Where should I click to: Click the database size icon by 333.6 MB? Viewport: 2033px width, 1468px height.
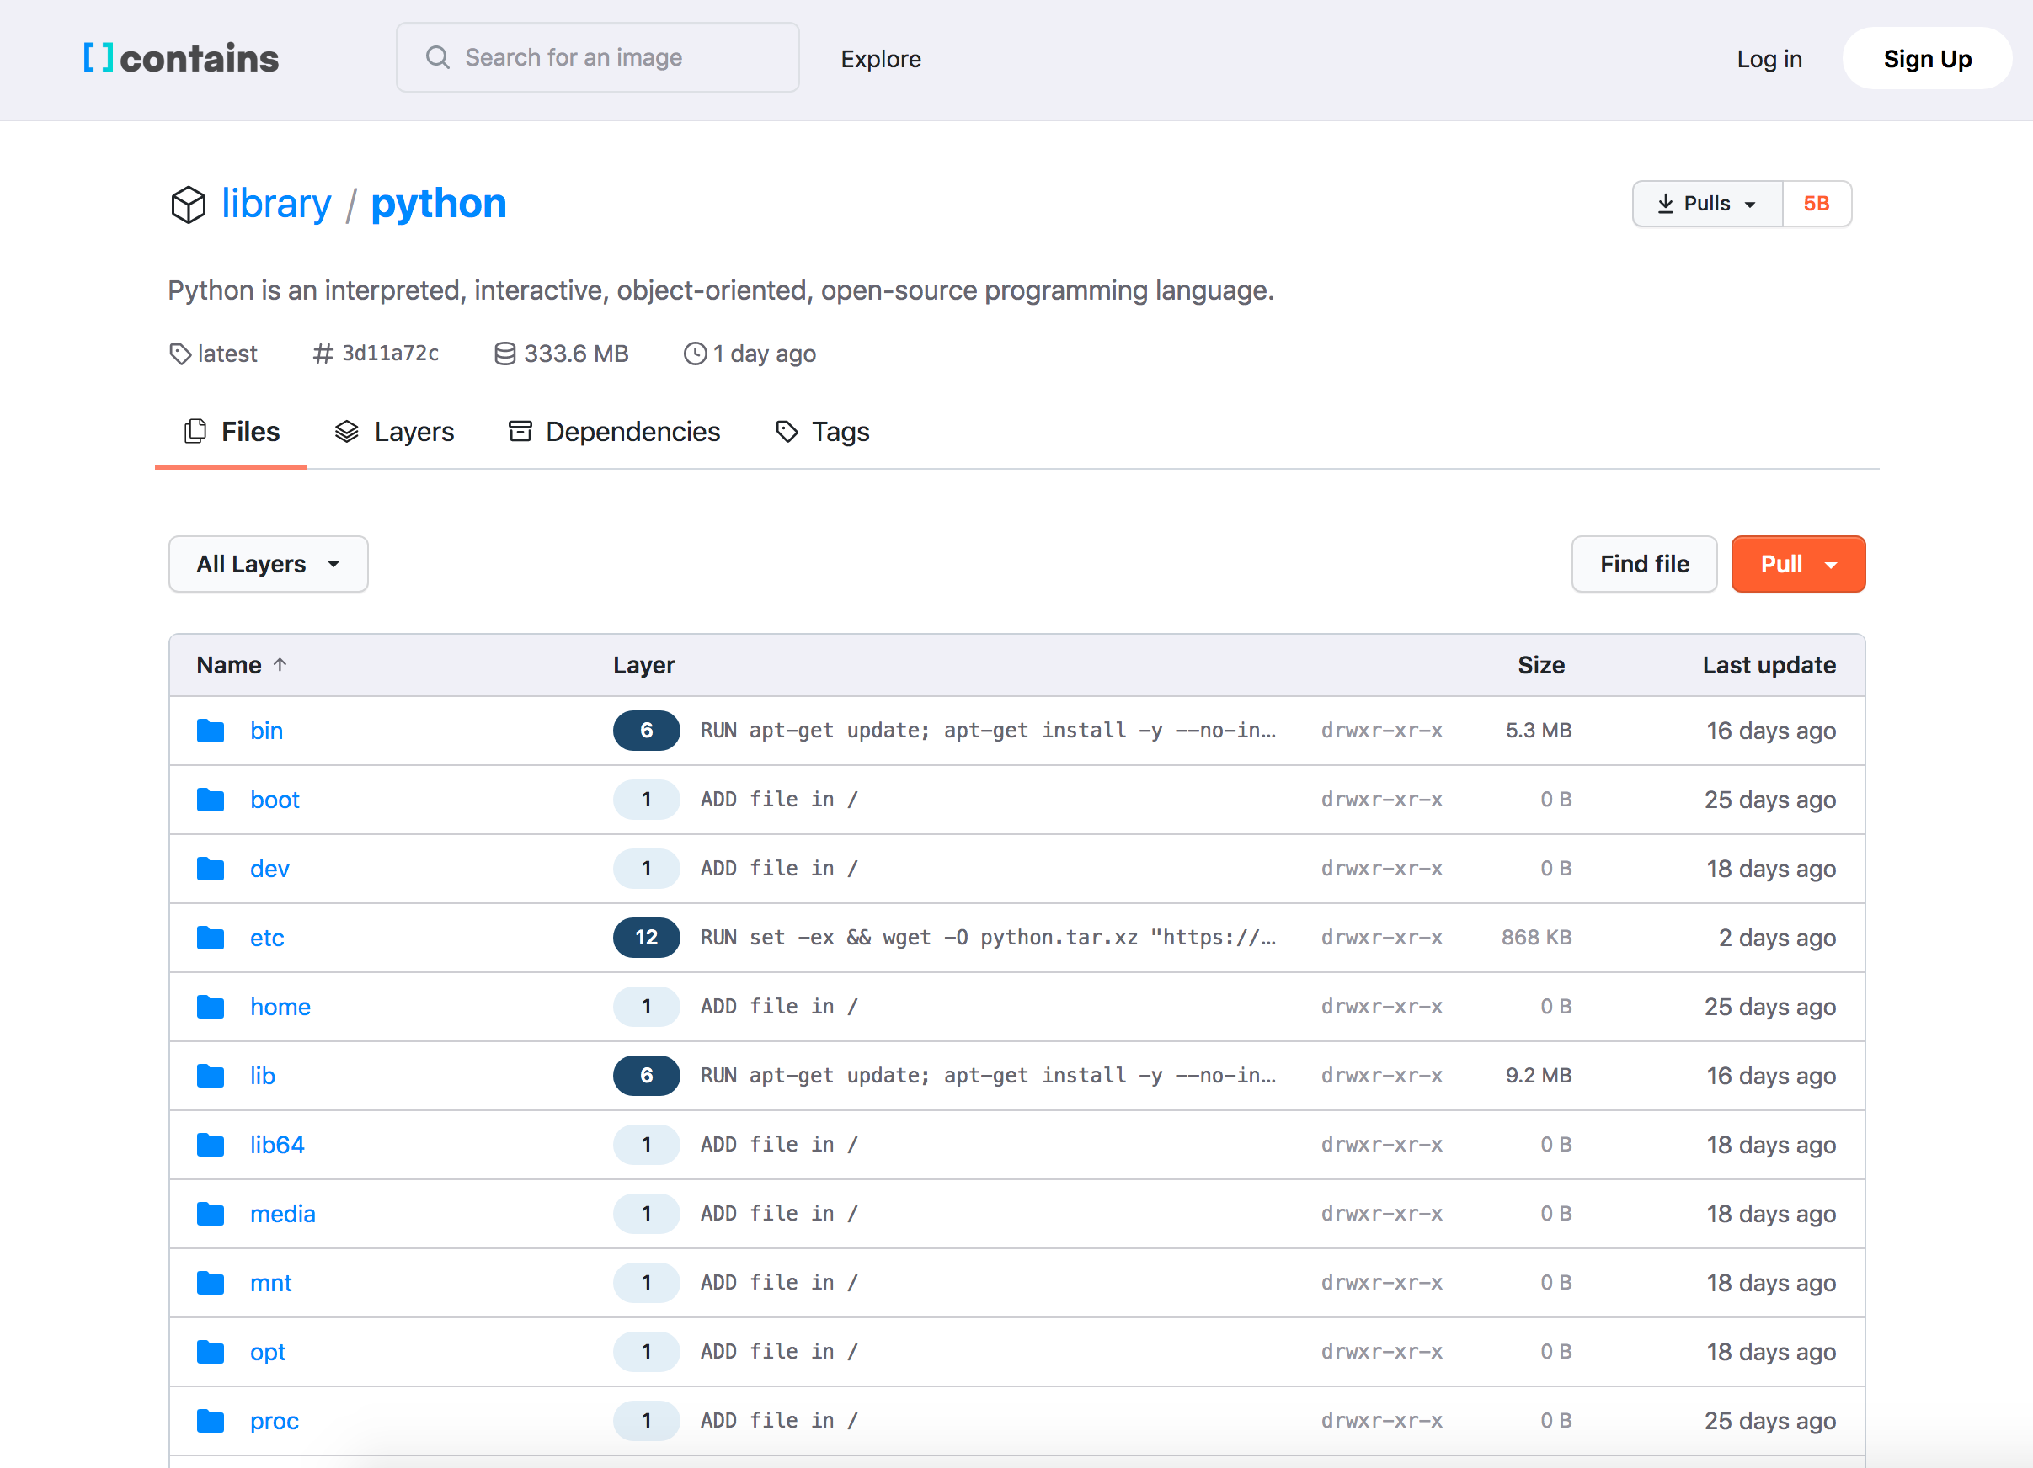[504, 354]
